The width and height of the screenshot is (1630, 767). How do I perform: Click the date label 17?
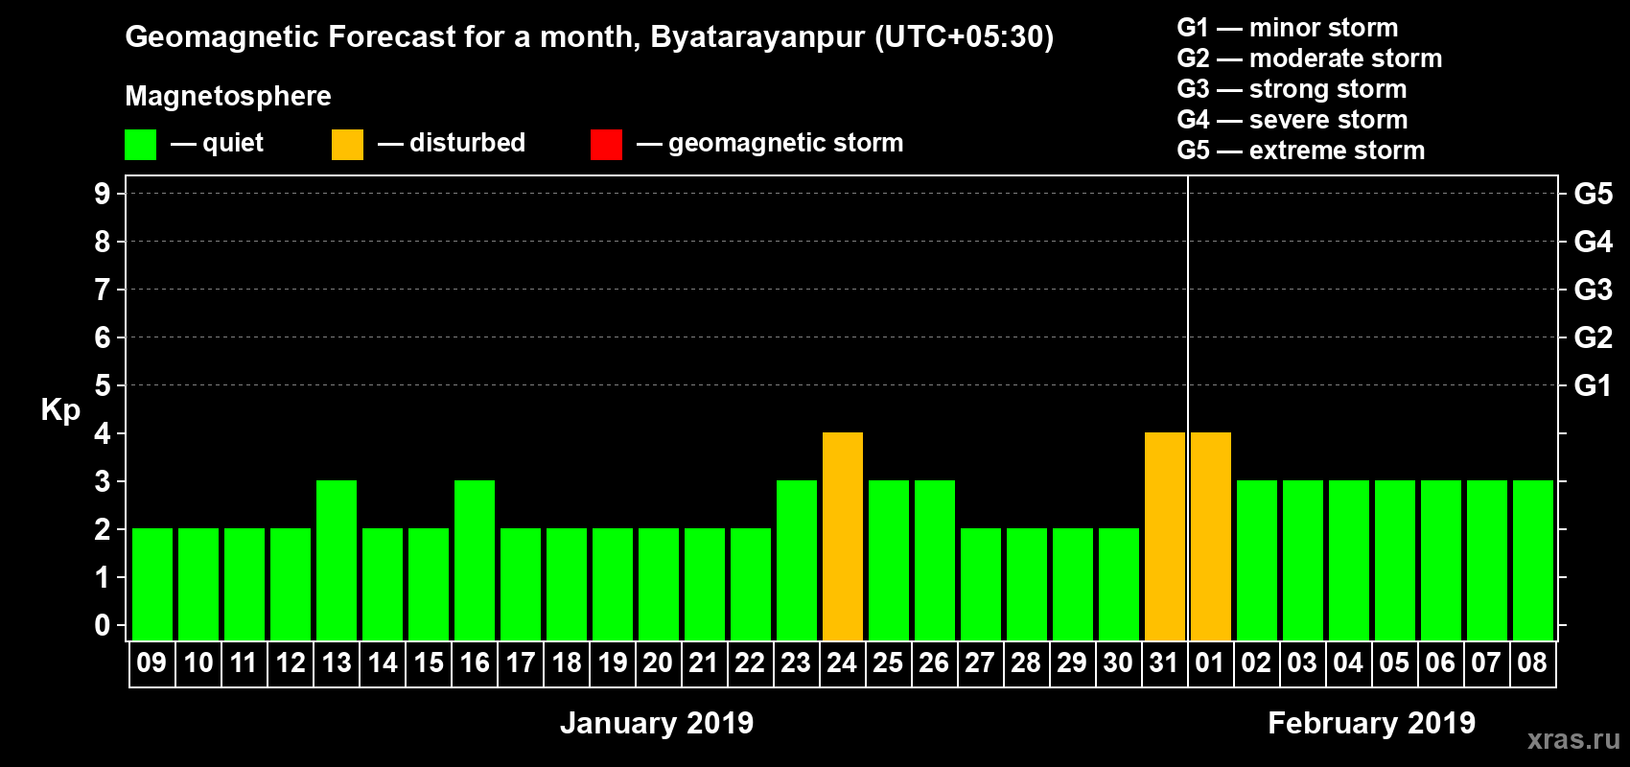(x=521, y=662)
